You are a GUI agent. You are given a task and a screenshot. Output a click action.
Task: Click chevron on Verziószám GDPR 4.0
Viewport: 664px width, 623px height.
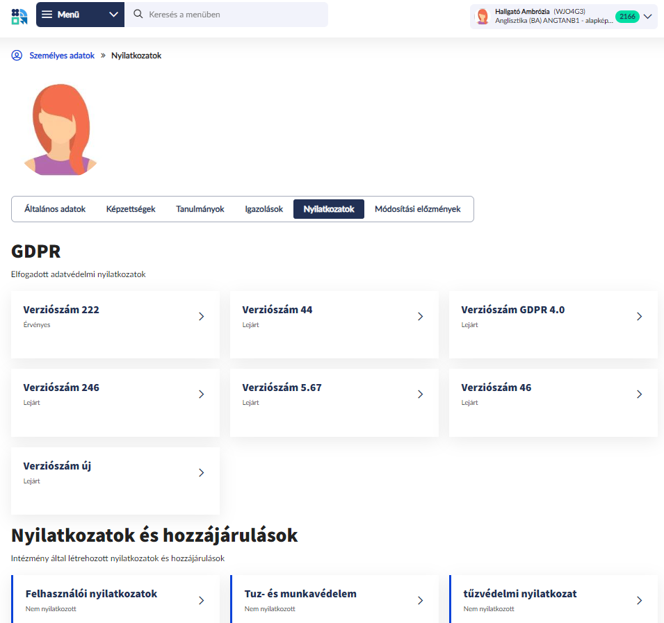(640, 317)
